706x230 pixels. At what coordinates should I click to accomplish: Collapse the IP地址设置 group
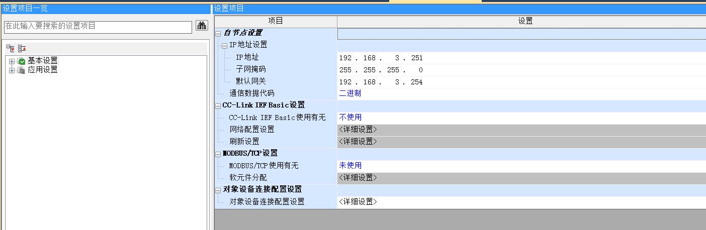pyautogui.click(x=224, y=45)
